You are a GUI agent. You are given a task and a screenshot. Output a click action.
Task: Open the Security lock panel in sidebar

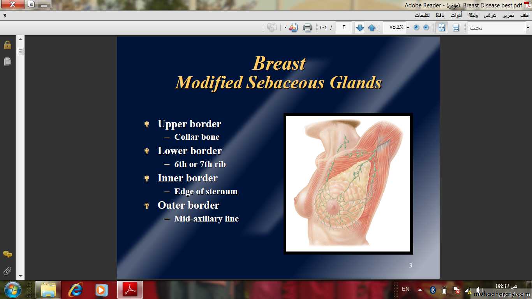coord(7,45)
